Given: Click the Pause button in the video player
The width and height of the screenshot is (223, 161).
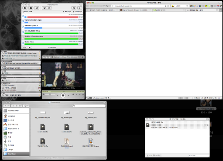Looking at the screenshot, I should pyautogui.click(x=63, y=95).
